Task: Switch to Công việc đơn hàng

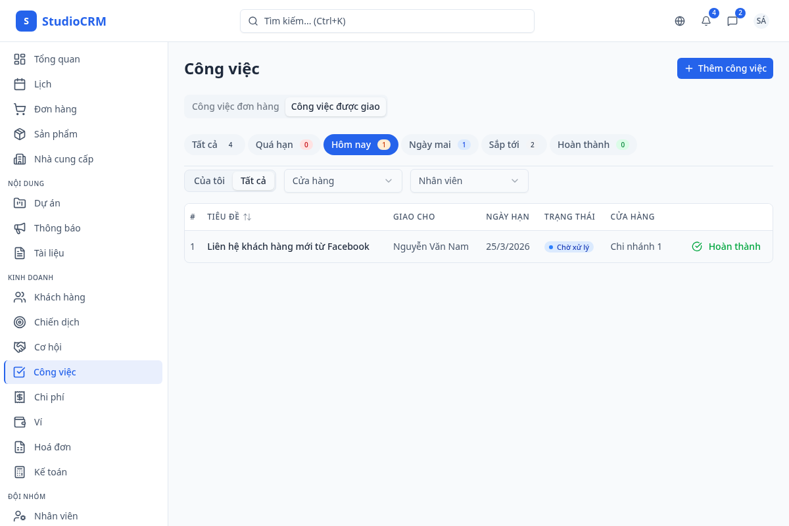Action: pyautogui.click(x=235, y=107)
